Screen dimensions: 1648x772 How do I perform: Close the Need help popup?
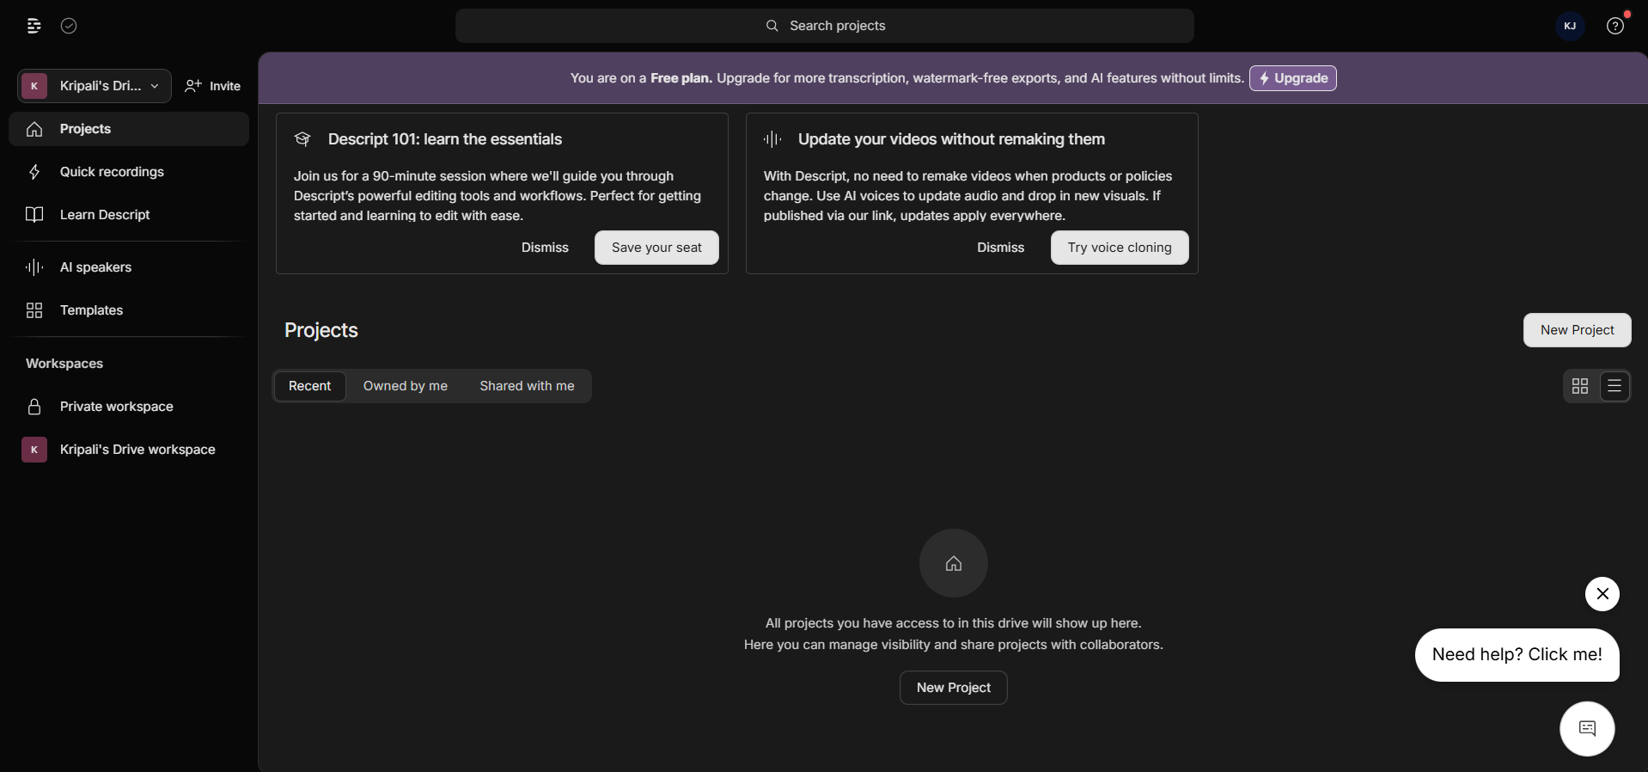click(1602, 594)
